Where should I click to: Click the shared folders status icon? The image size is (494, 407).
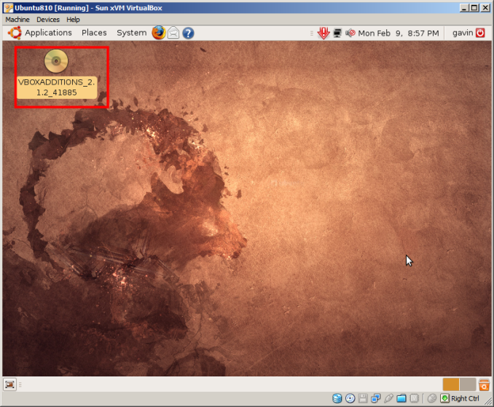(401, 398)
